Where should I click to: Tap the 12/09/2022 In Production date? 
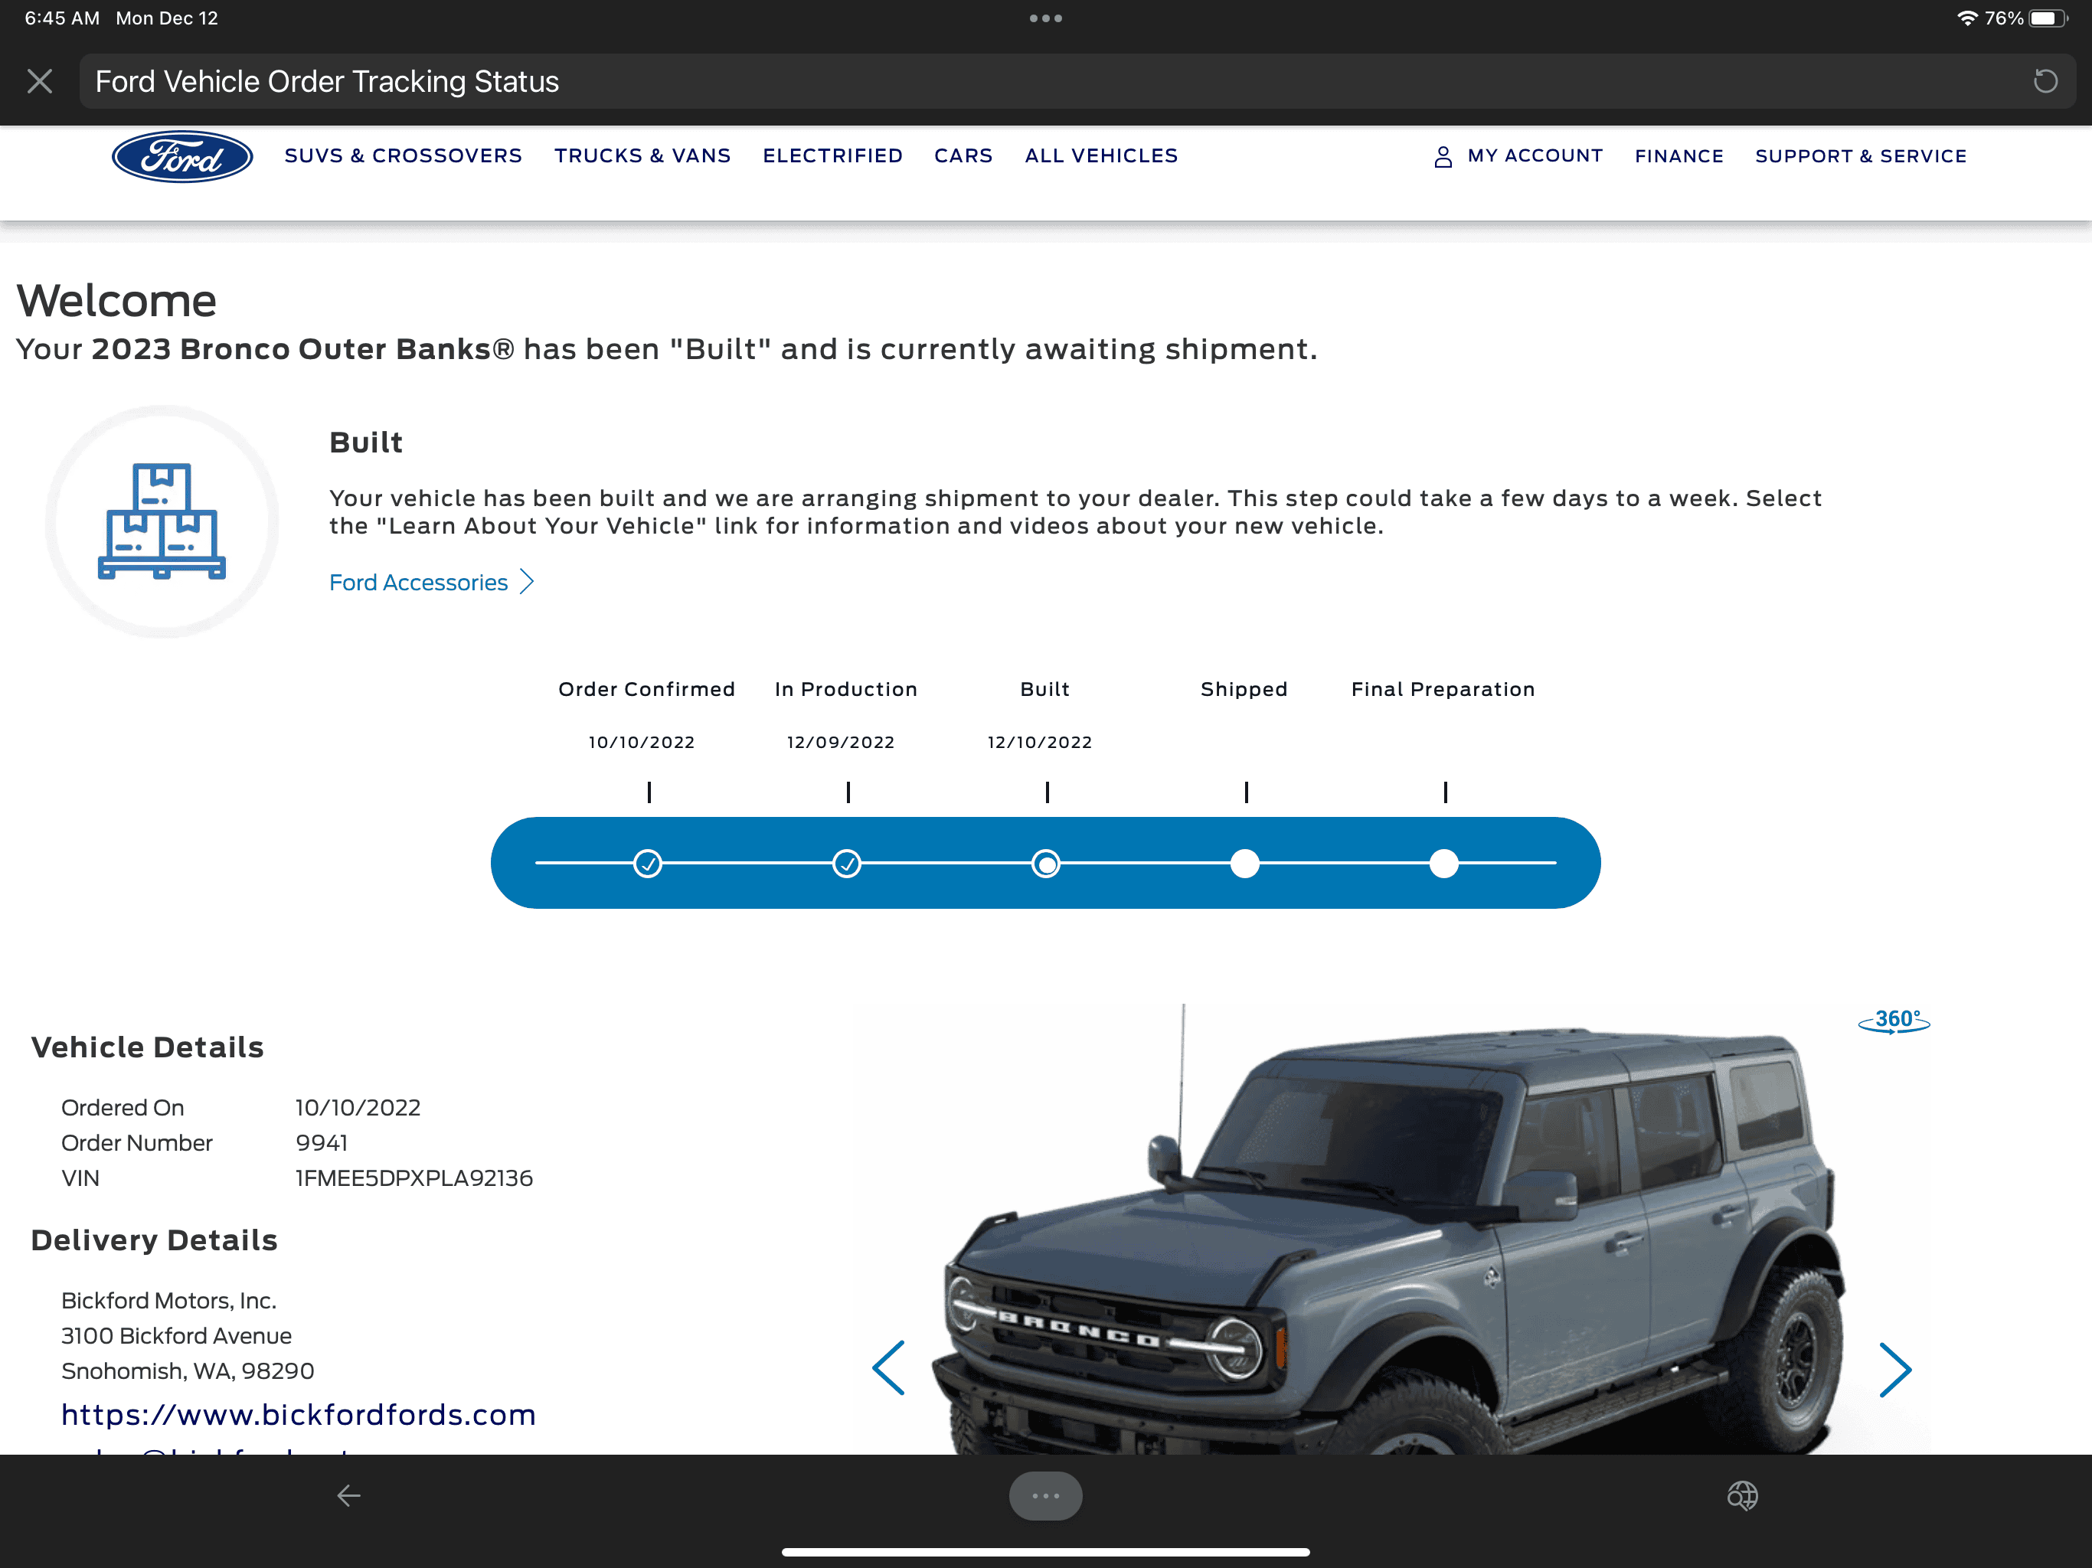[x=841, y=743]
